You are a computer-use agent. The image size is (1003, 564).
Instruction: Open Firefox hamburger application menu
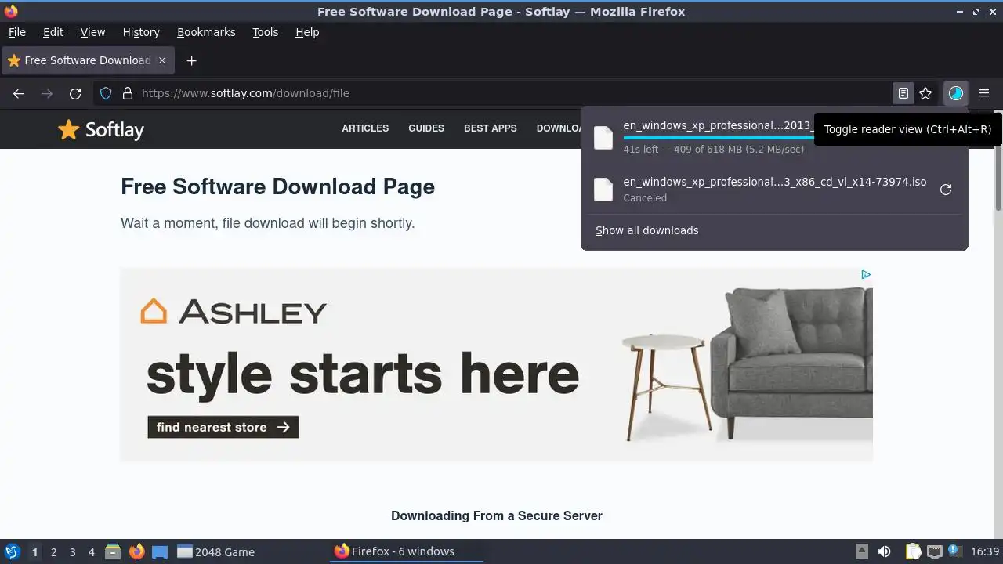[x=984, y=93]
